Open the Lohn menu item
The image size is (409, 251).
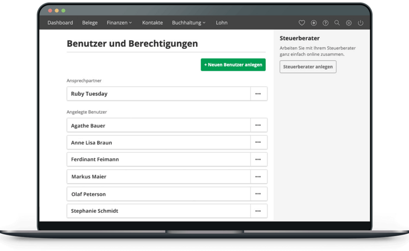tap(221, 23)
